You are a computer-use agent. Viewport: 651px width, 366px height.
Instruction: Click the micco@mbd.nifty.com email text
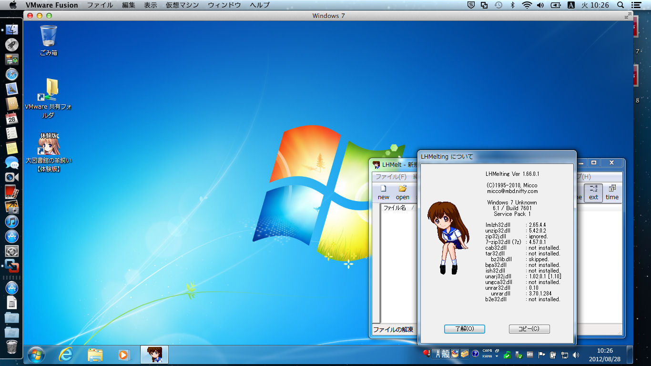point(512,191)
